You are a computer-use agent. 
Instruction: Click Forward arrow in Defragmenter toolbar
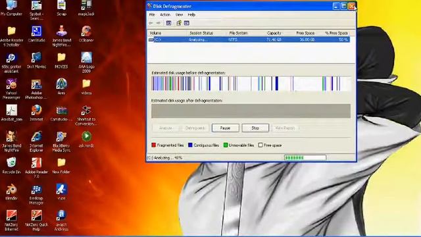[159, 23]
